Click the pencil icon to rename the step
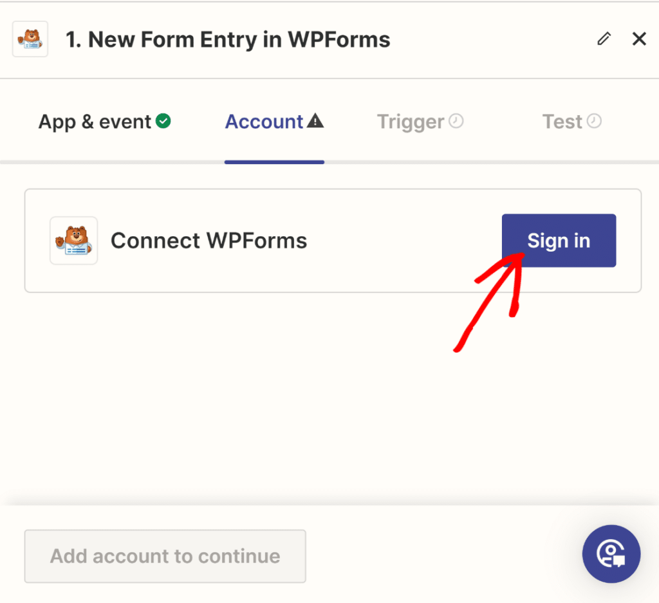The width and height of the screenshot is (659, 603). coord(604,39)
